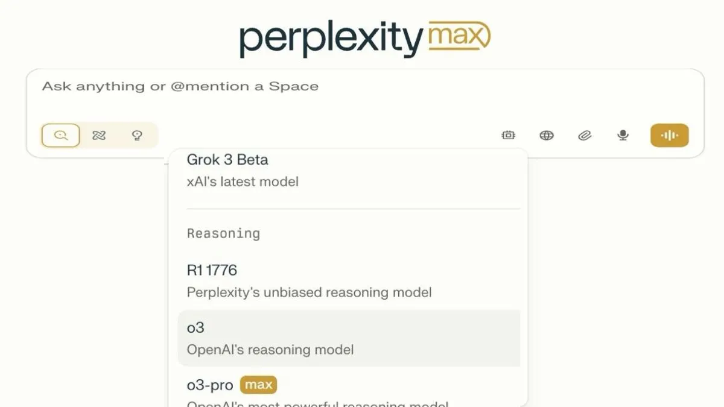
Task: Select the o3 reasoning model
Action: [349, 338]
